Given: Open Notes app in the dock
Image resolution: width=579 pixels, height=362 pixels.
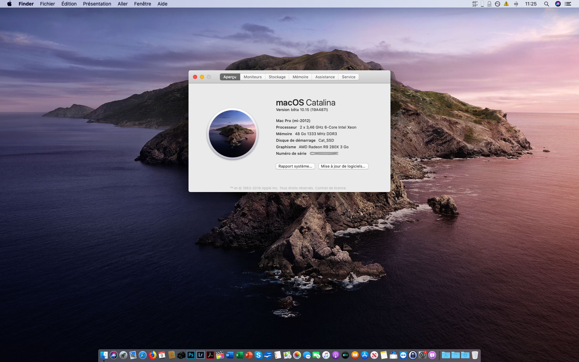Looking at the screenshot, I should pos(384,355).
